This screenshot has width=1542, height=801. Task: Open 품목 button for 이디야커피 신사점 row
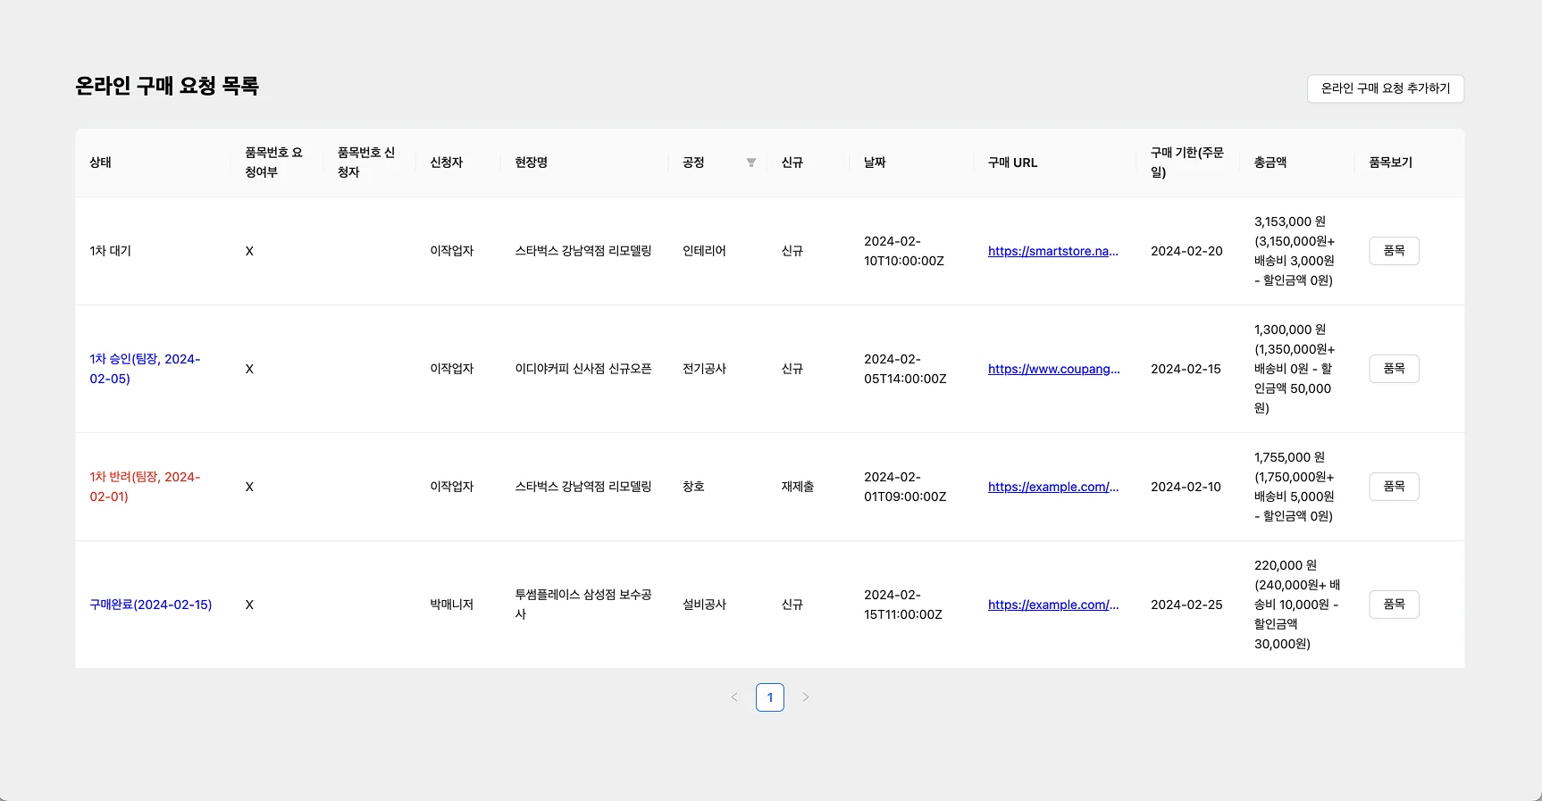pos(1394,369)
